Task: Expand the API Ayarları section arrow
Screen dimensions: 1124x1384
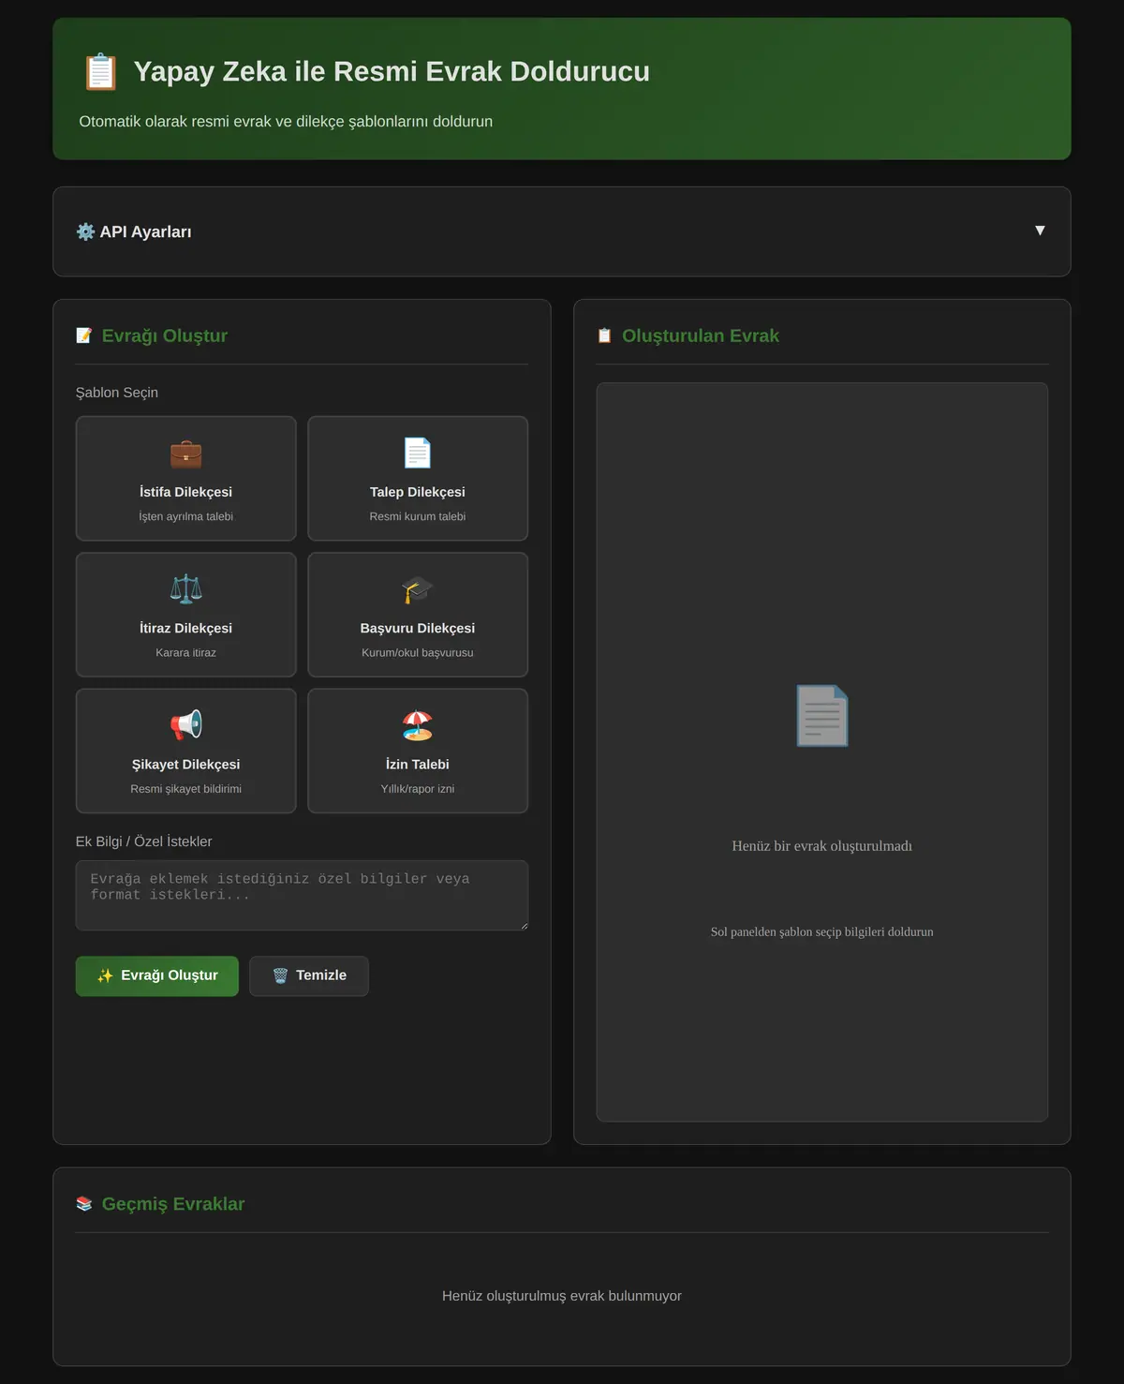Action: coord(1040,231)
